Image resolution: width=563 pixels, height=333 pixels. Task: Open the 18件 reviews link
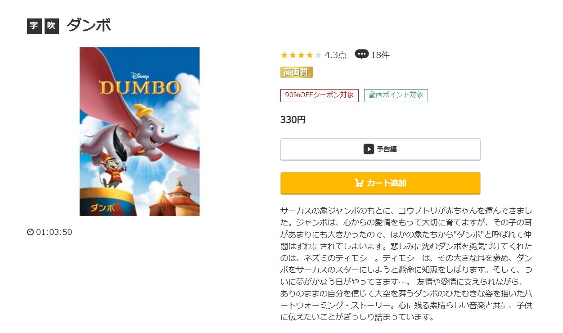[380, 55]
